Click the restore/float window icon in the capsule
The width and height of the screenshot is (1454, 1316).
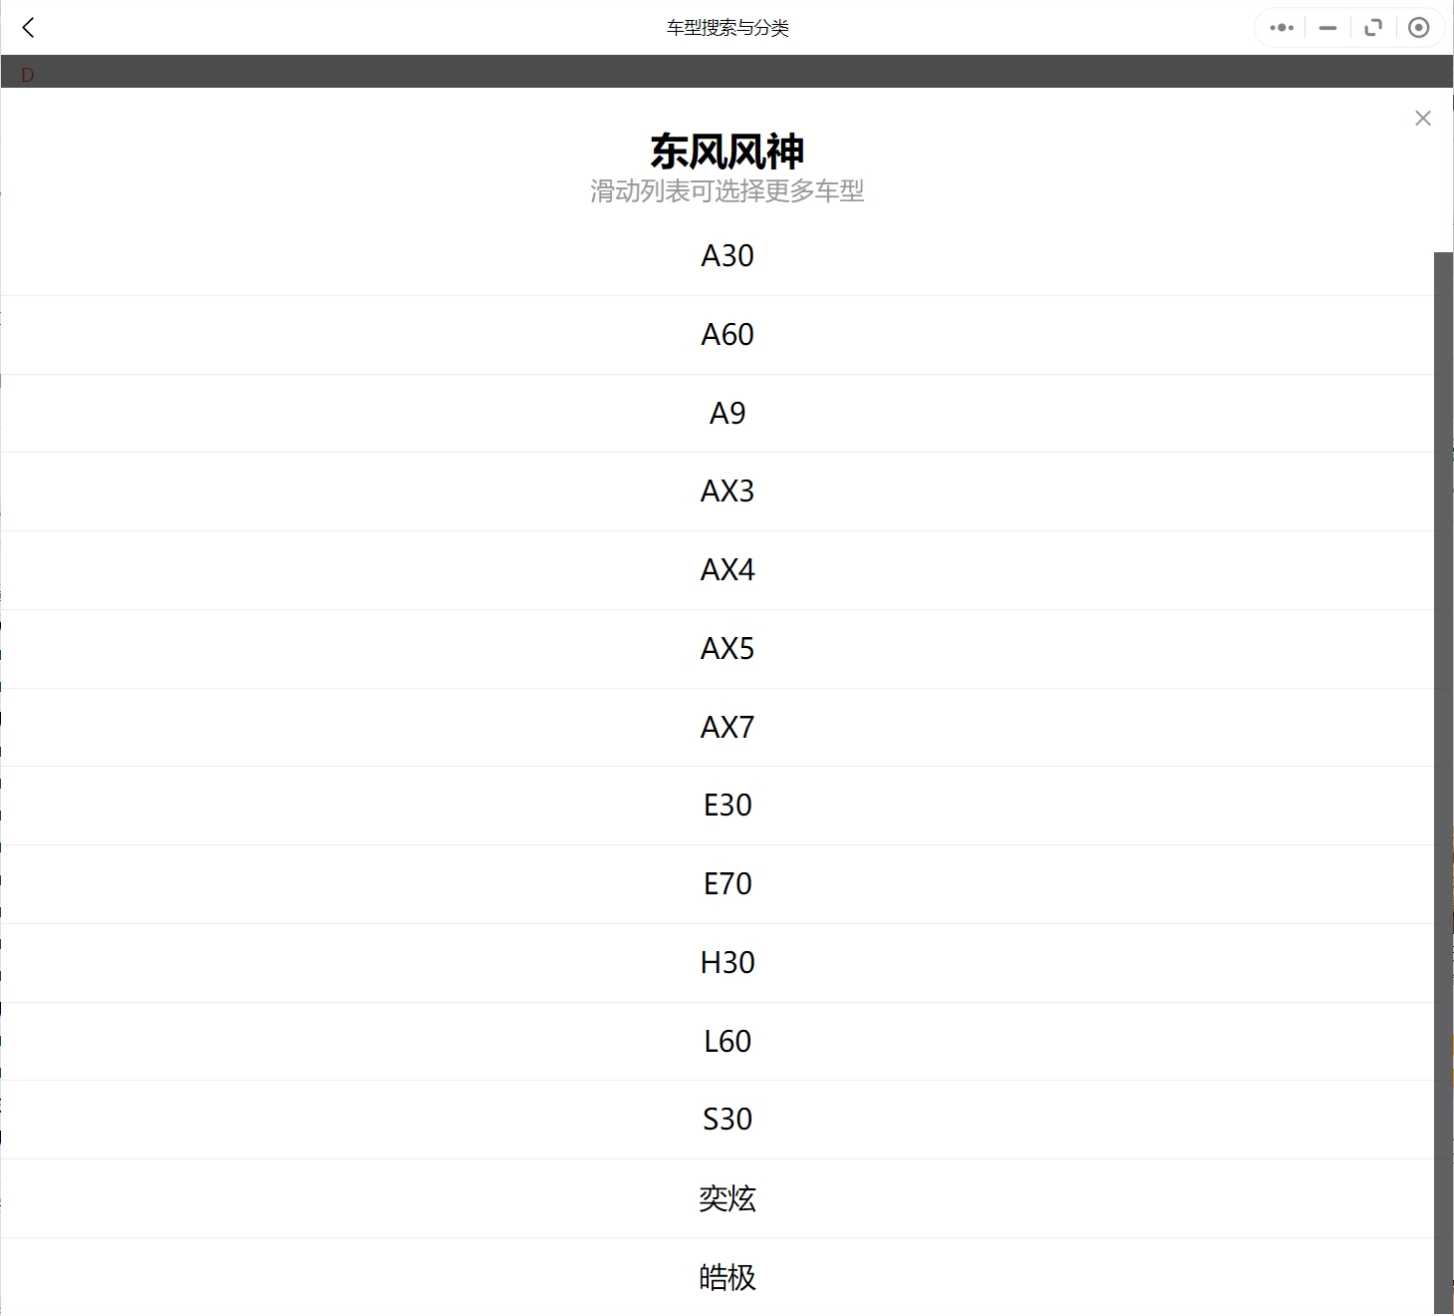point(1372,27)
